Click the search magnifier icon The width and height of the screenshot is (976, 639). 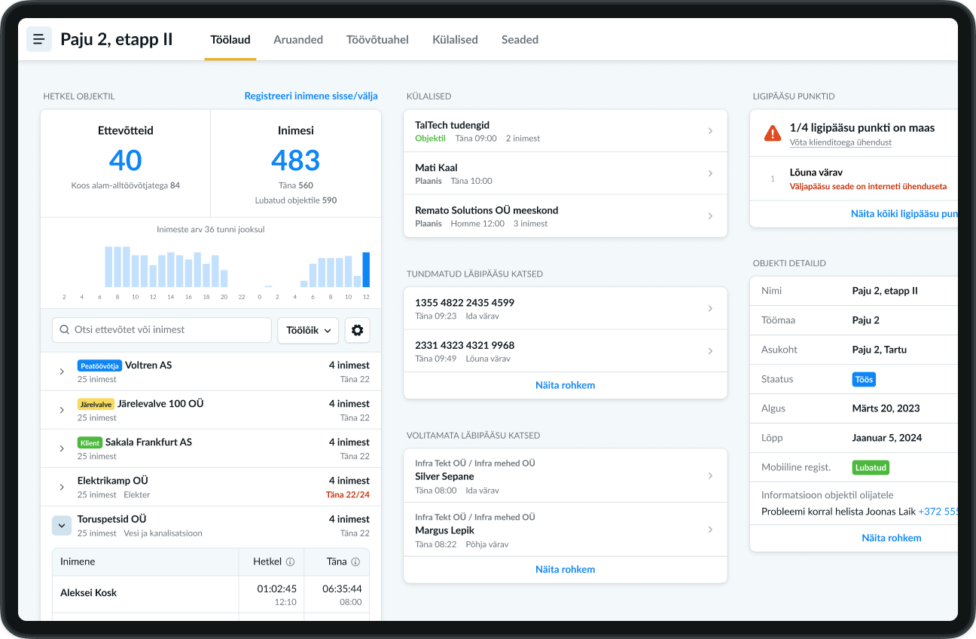point(63,330)
